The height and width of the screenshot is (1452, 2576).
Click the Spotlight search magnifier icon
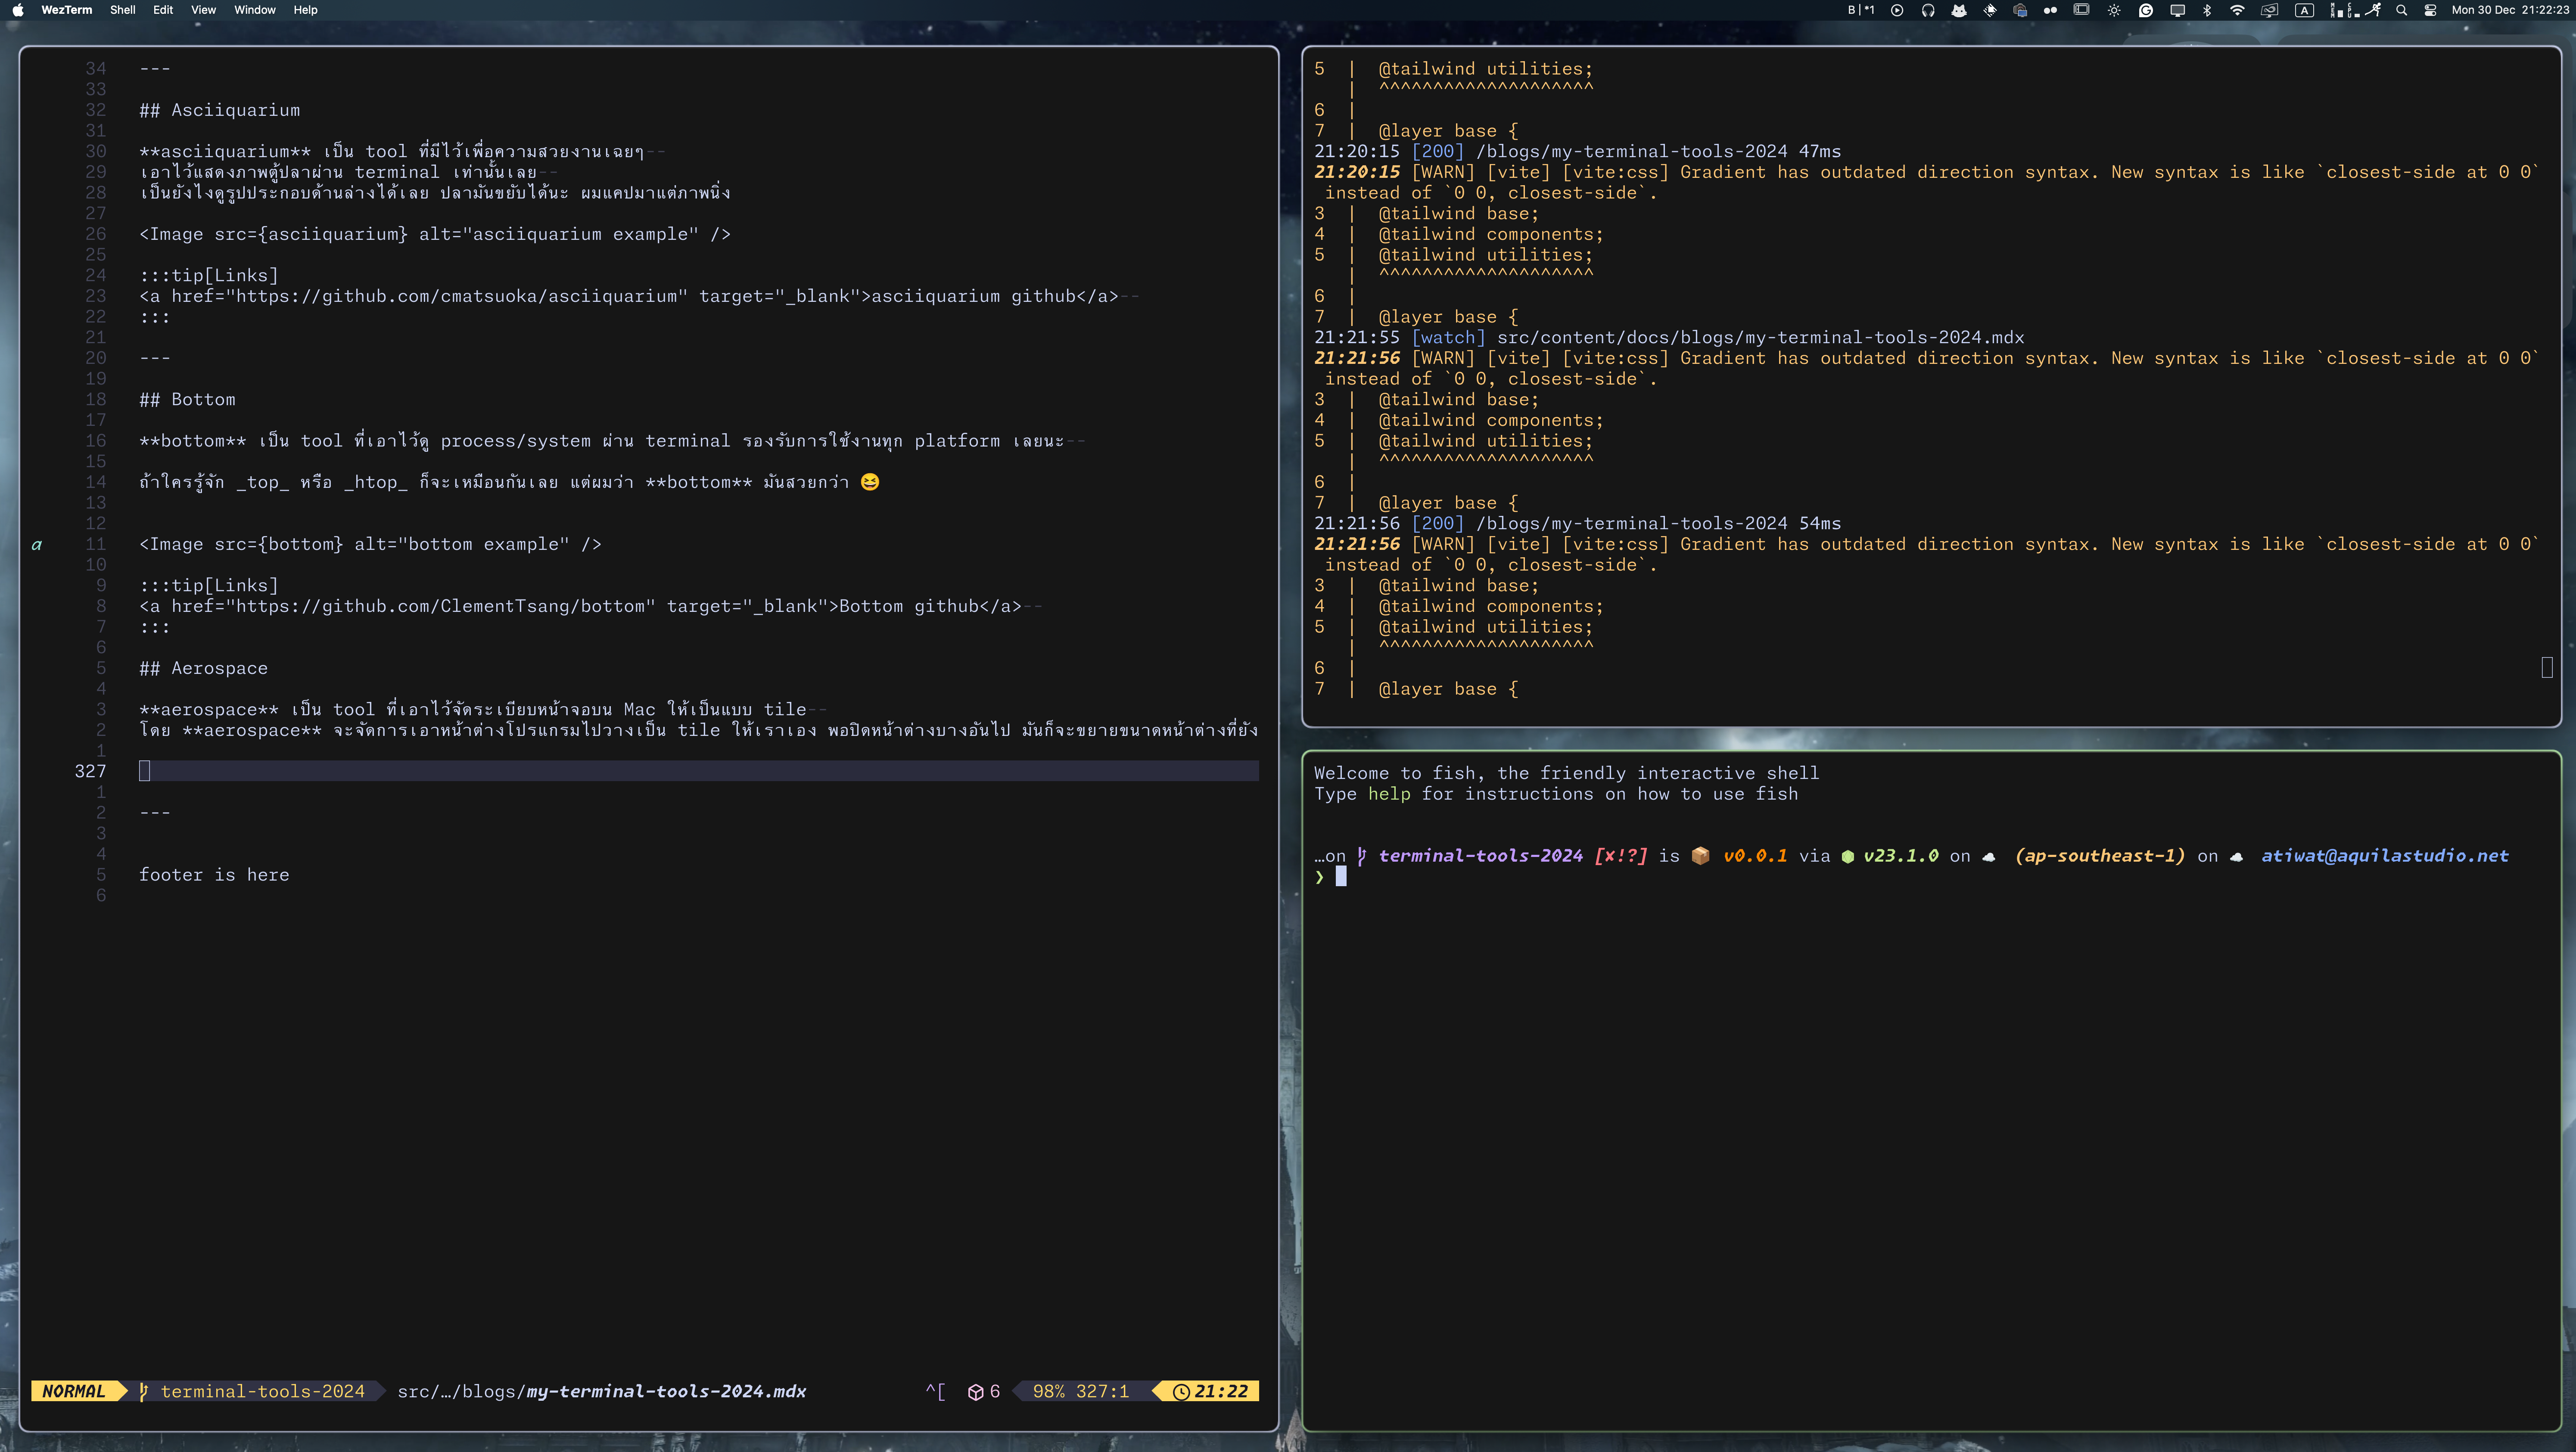(2401, 10)
